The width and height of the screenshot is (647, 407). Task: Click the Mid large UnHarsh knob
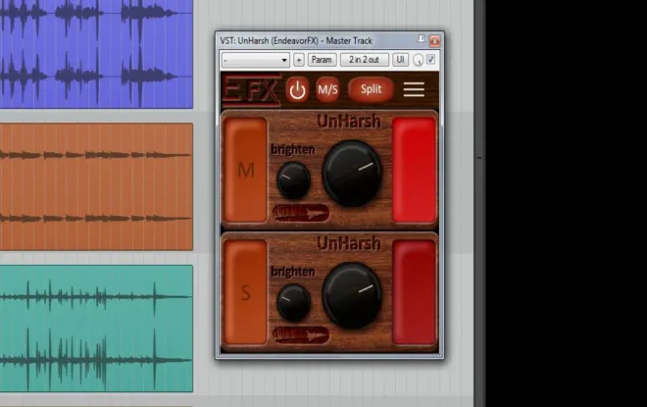pos(352,173)
